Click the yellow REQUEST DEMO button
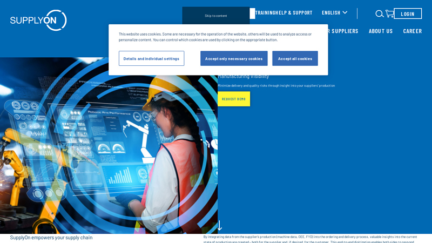The width and height of the screenshot is (432, 243). [234, 99]
